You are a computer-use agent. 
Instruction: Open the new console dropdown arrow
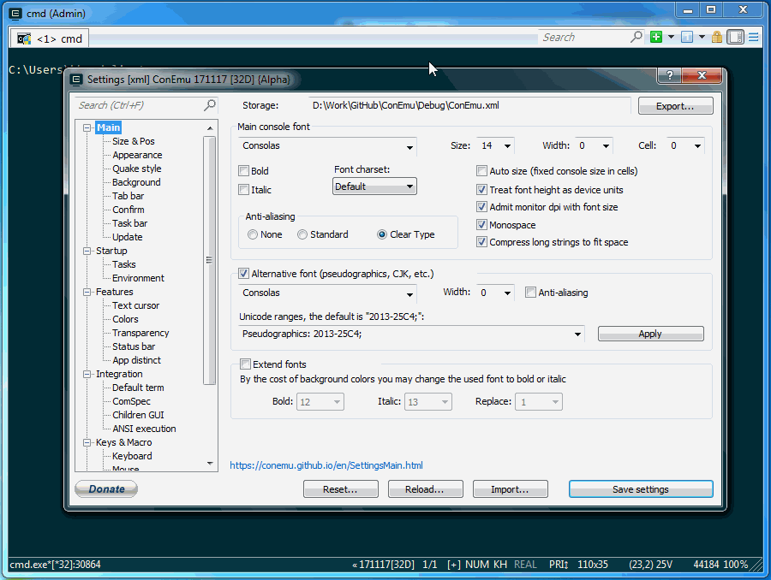click(671, 38)
